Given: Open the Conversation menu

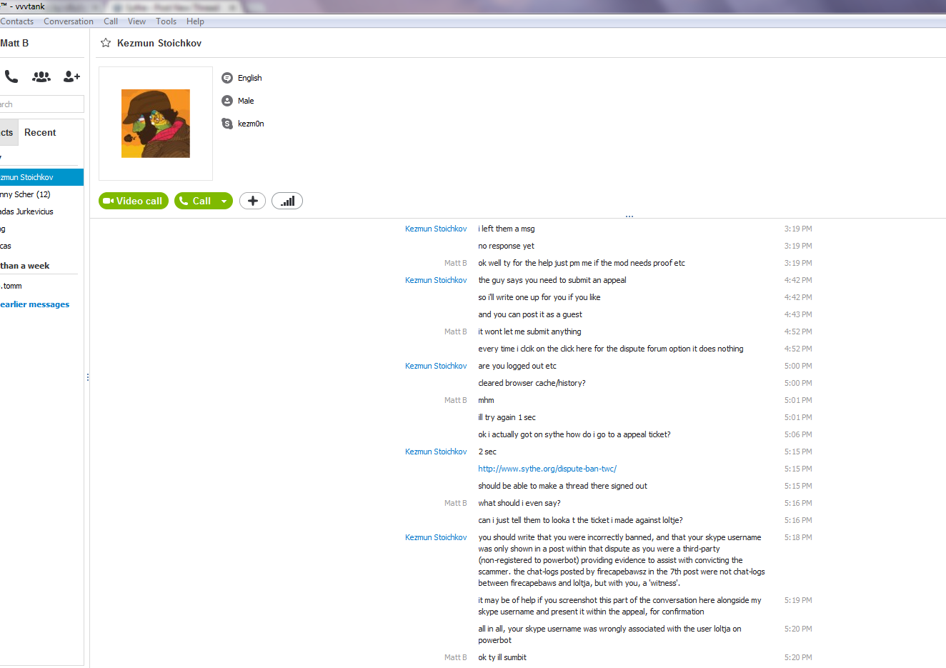Looking at the screenshot, I should point(69,21).
